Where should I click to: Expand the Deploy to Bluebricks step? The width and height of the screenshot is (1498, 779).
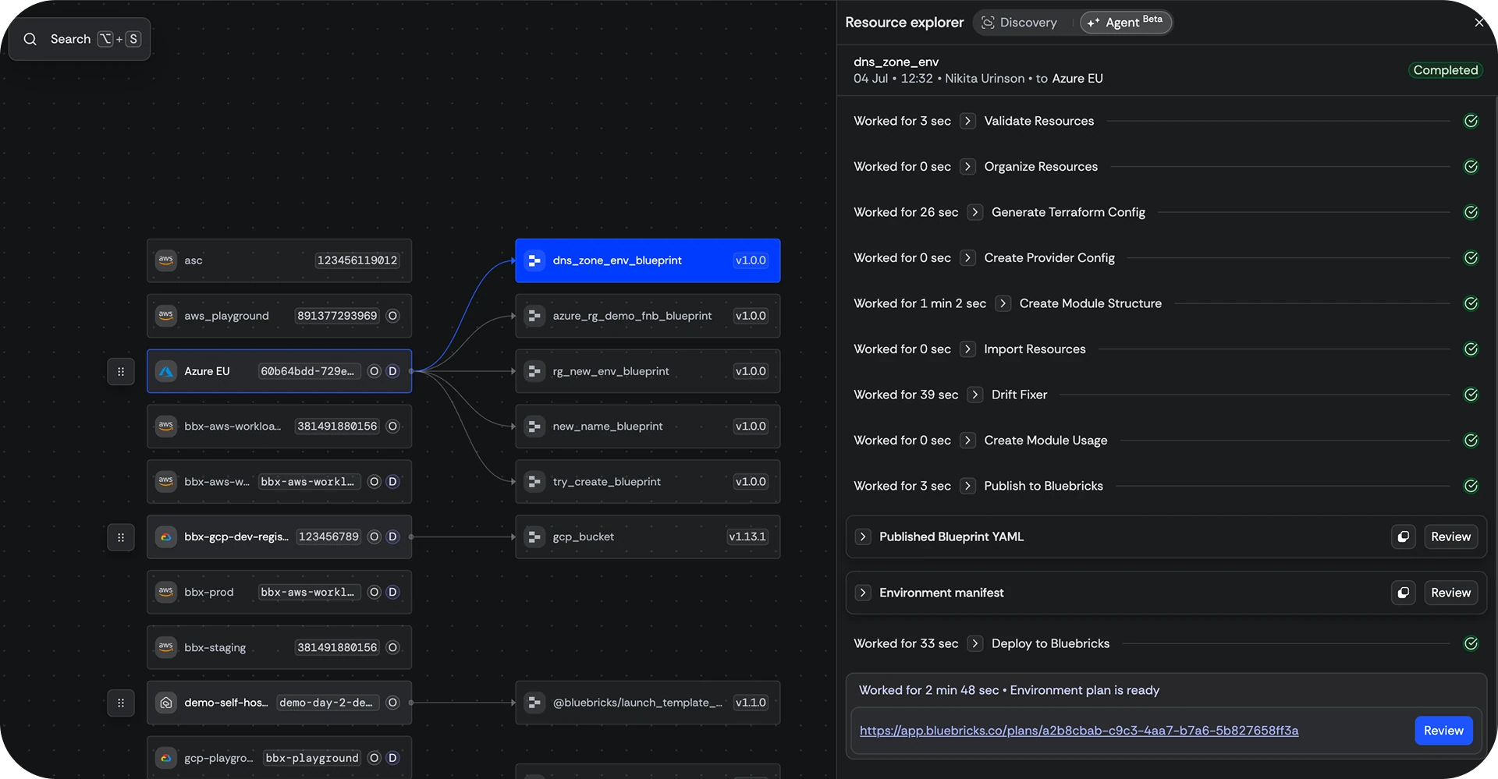(974, 643)
